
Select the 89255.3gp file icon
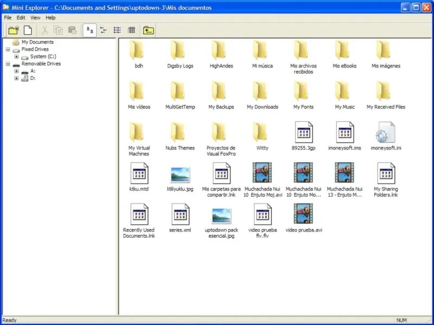point(304,133)
